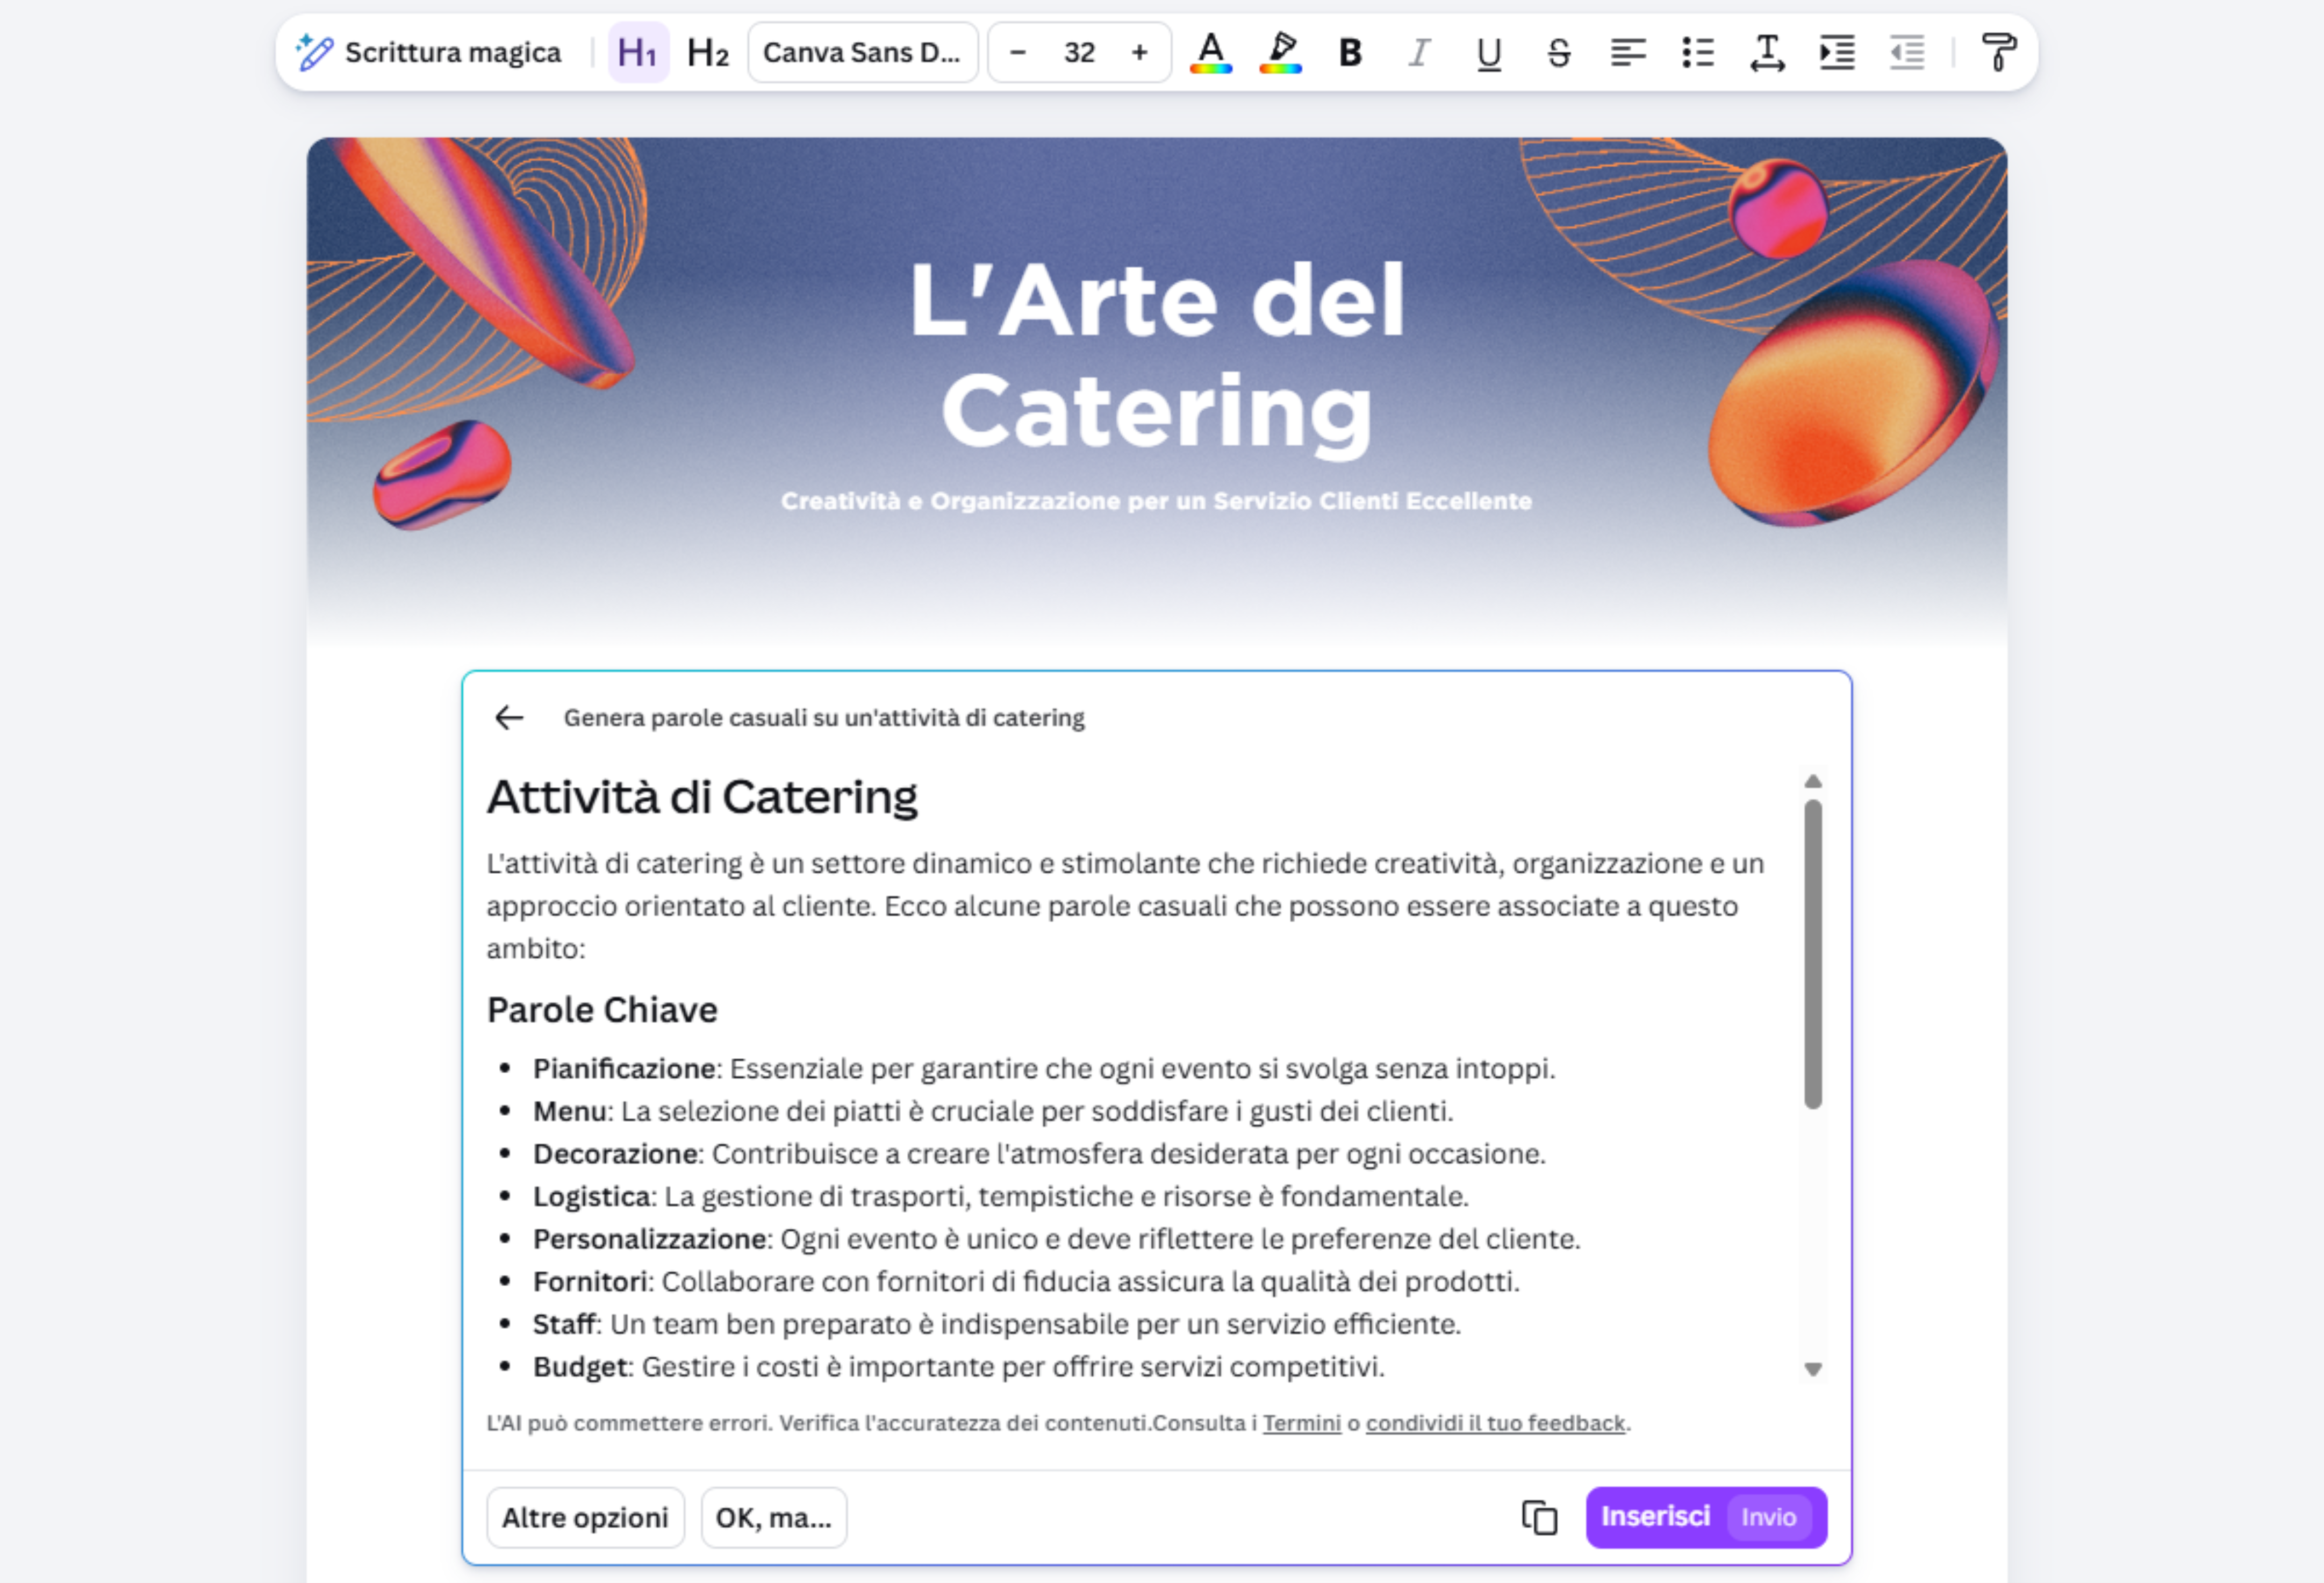
Task: Toggle bold formatting
Action: tap(1350, 52)
